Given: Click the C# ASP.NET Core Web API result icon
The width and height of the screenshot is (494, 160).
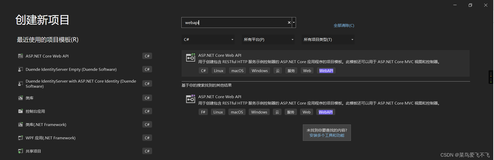Looking at the screenshot, I should (x=191, y=58).
